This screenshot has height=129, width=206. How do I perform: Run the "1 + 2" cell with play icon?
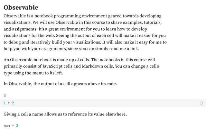pos(202,103)
